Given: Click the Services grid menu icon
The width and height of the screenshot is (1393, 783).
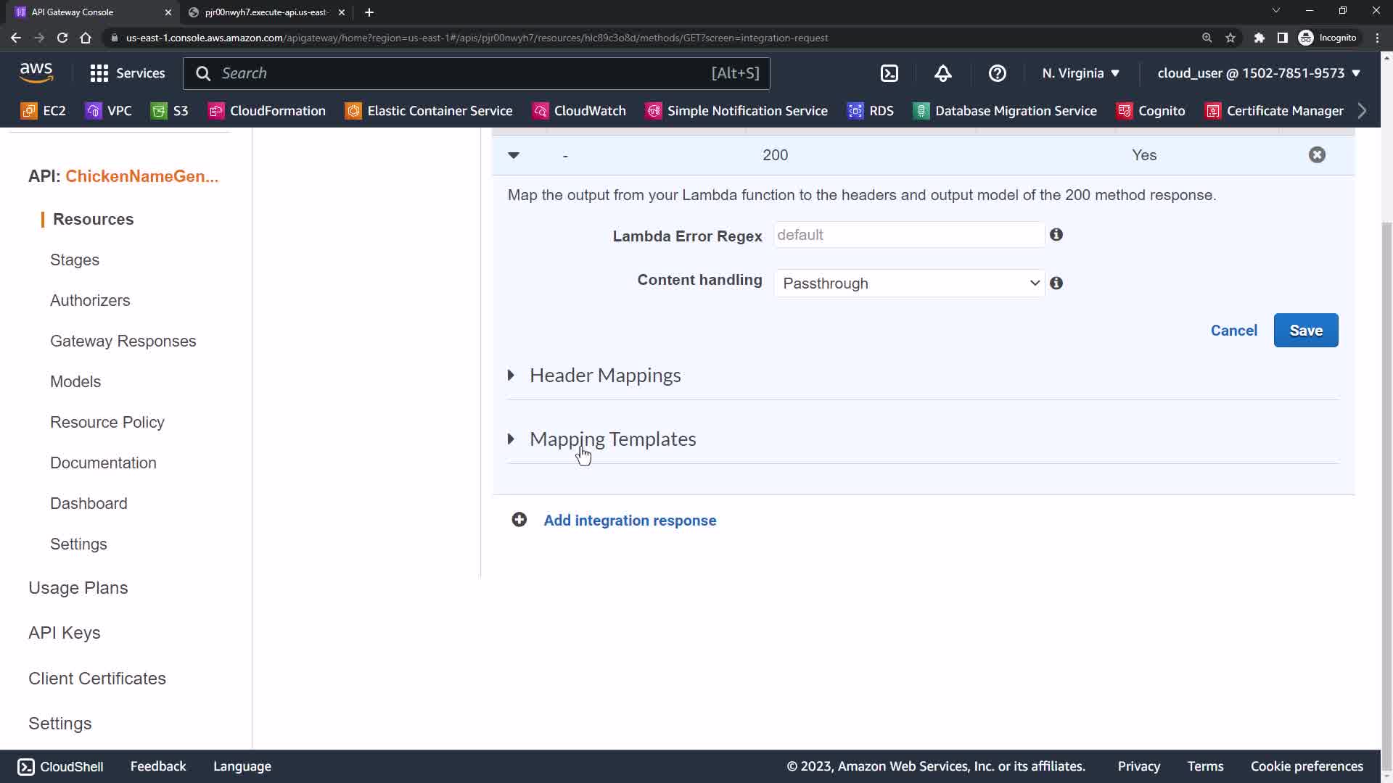Looking at the screenshot, I should click(99, 73).
